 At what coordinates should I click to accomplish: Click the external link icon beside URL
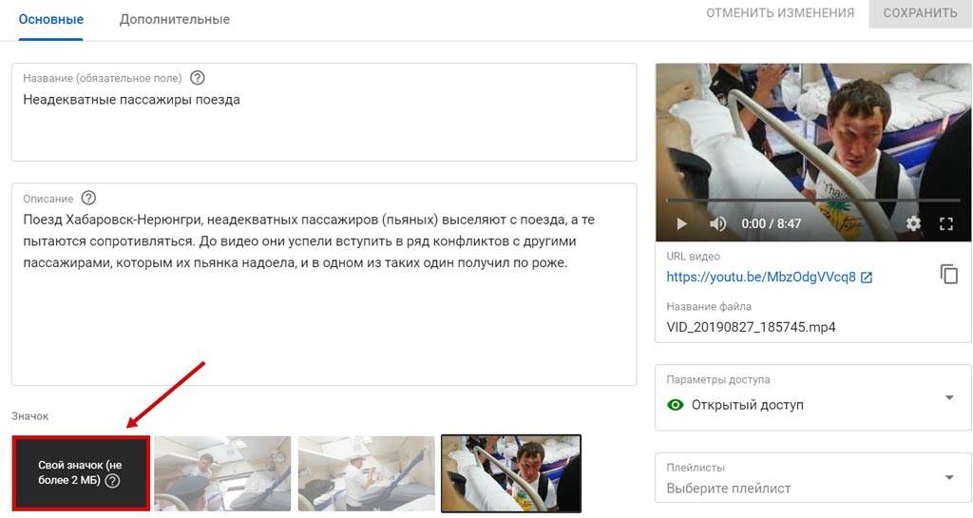867,278
